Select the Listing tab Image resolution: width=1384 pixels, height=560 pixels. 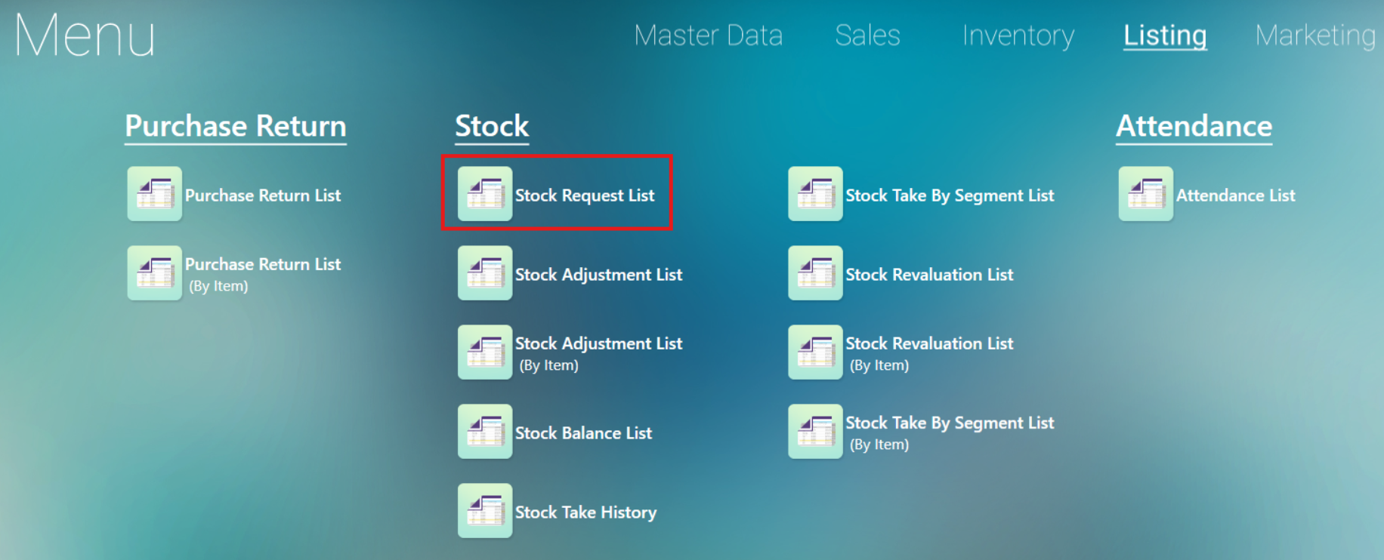(1165, 35)
